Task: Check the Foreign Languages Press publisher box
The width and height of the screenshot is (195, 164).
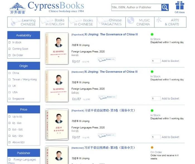Action: click(9, 160)
